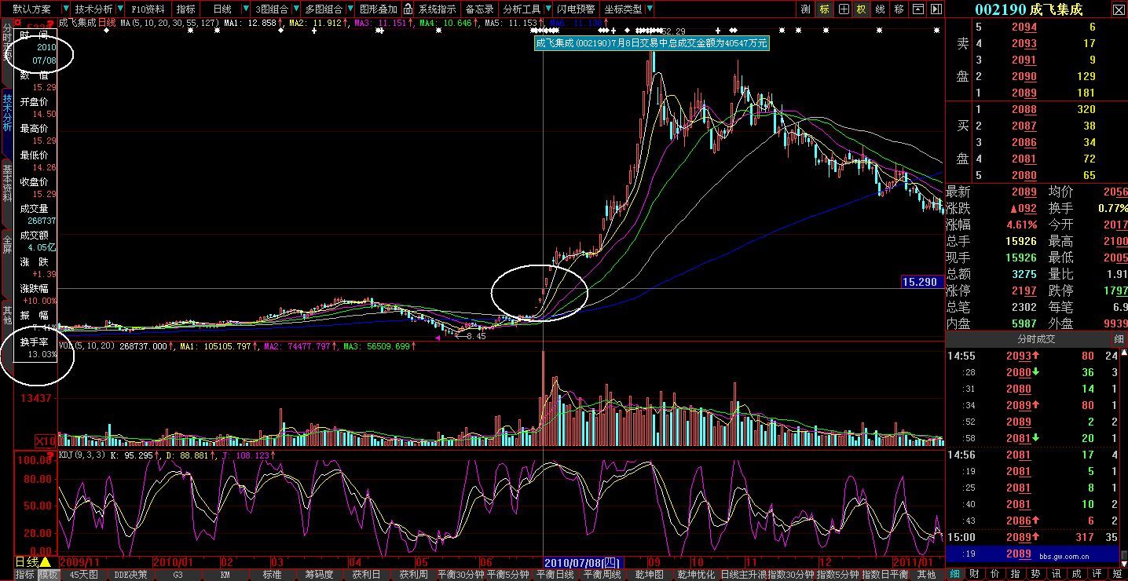Click the 备忘录 button

pyautogui.click(x=479, y=9)
